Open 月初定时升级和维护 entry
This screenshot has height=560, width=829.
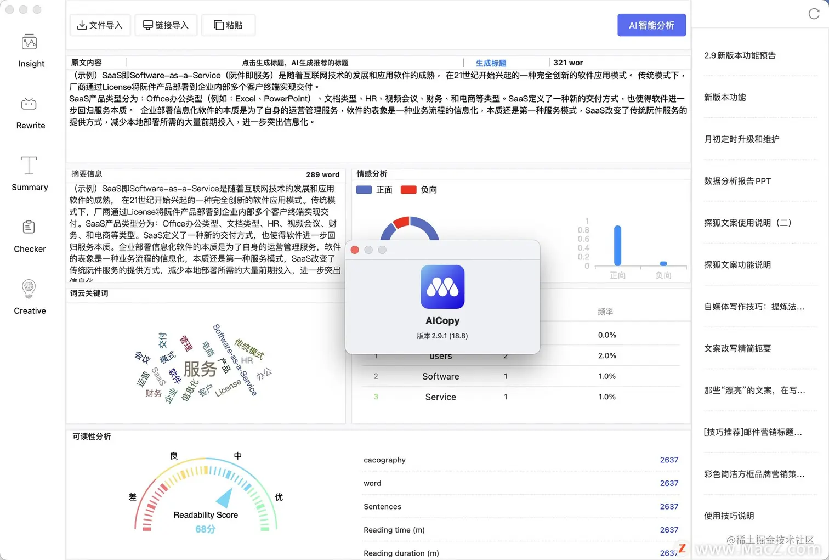pos(741,139)
